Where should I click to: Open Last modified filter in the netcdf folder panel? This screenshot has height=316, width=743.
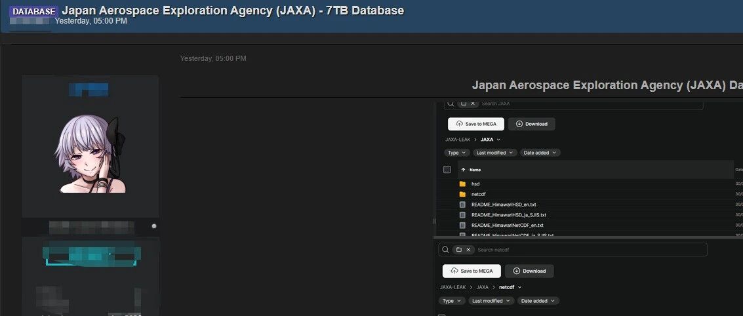[x=491, y=301]
